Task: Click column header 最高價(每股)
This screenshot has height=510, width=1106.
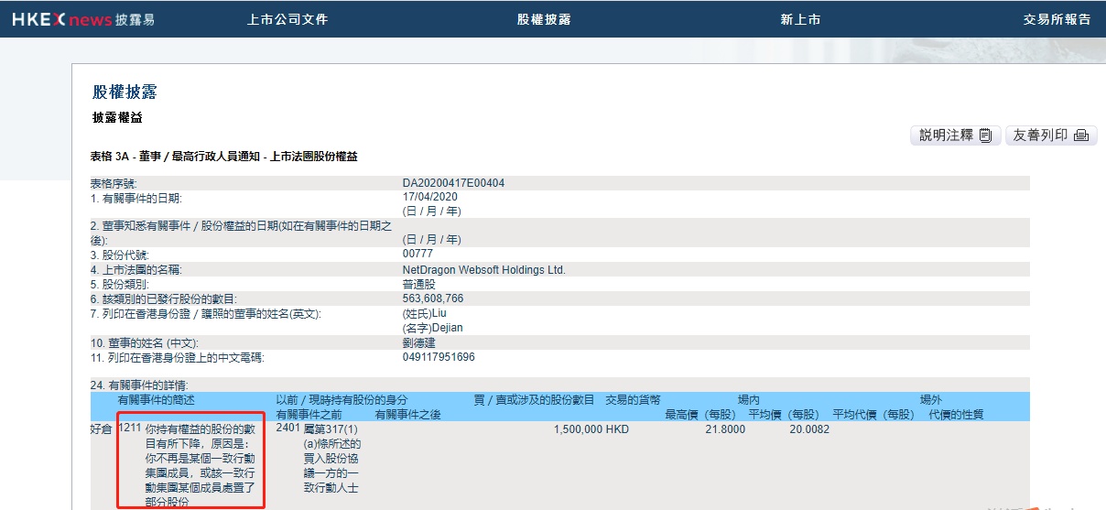Action: click(x=700, y=415)
